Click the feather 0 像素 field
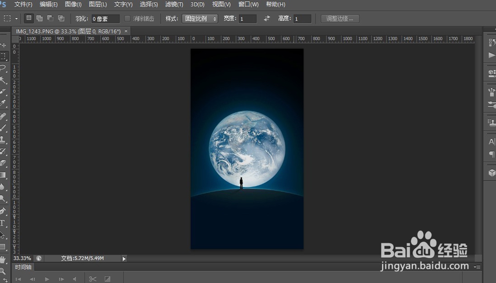496x283 pixels. pyautogui.click(x=106, y=19)
